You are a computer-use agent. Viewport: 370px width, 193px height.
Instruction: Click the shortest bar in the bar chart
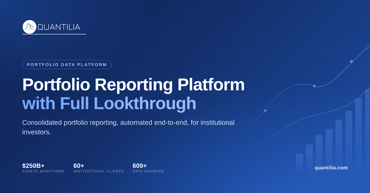pos(299,163)
